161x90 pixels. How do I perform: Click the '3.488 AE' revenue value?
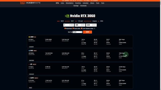(x=48, y=67)
